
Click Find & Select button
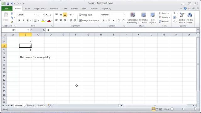(190, 18)
